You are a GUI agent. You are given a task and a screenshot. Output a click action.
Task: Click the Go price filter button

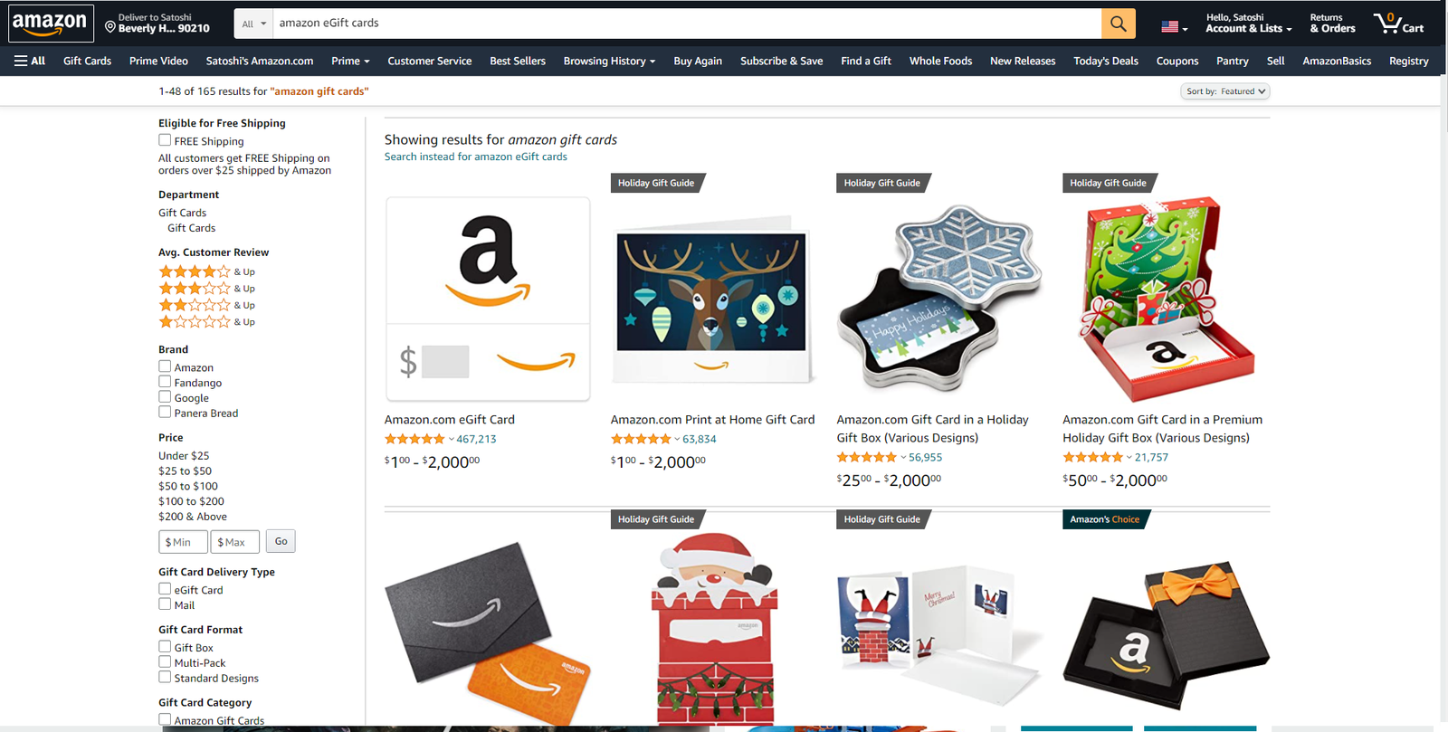(281, 541)
